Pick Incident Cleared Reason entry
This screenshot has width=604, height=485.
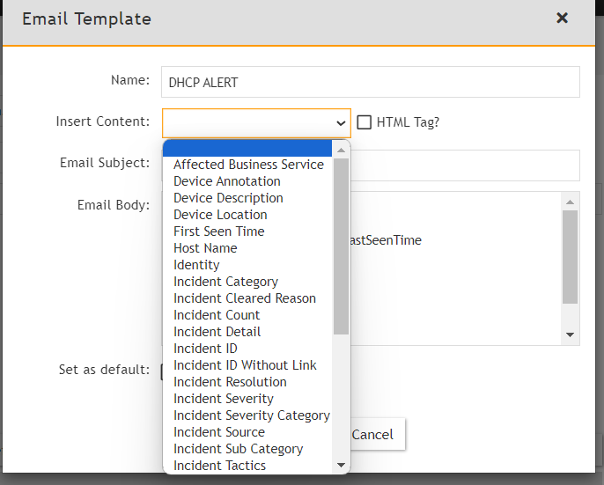(x=245, y=298)
